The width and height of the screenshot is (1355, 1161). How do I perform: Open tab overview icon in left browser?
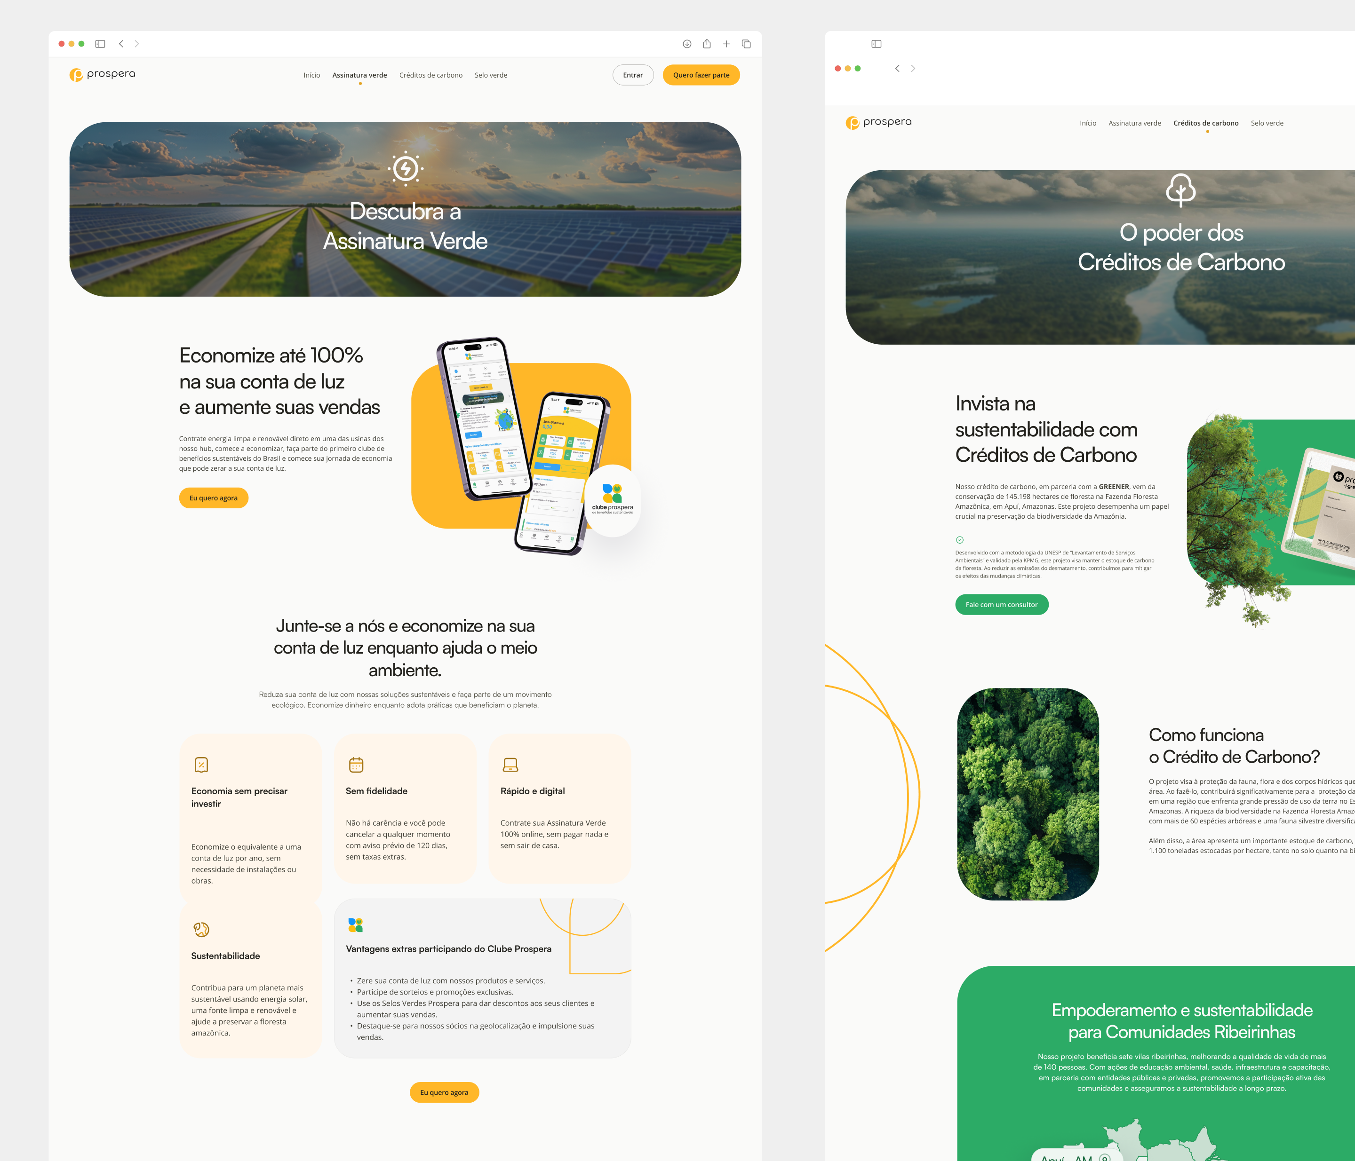click(746, 44)
